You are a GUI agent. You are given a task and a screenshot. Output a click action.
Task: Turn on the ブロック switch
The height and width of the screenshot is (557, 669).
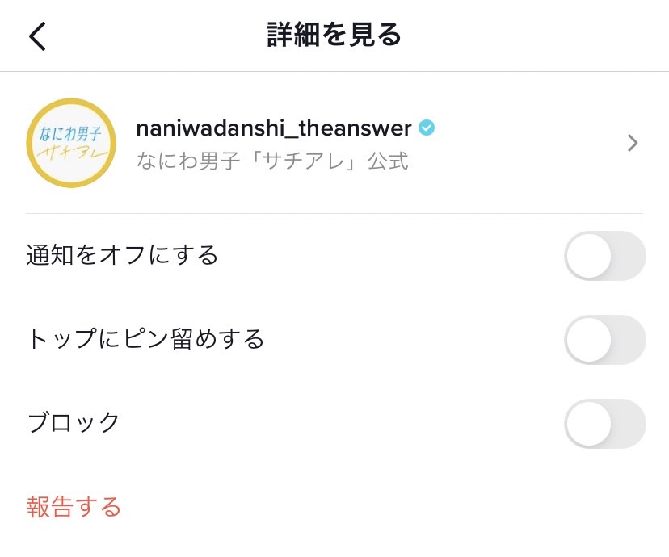click(605, 424)
